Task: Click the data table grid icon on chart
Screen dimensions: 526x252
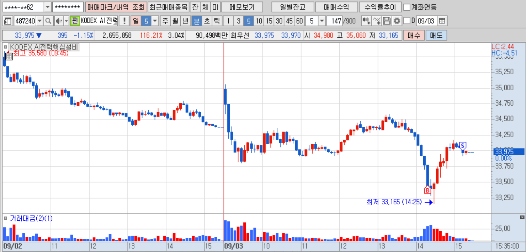Action: click(9, 56)
